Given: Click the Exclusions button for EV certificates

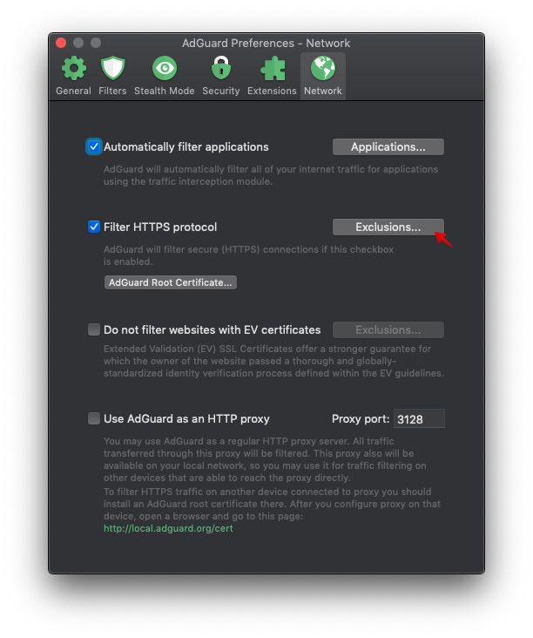Looking at the screenshot, I should (388, 330).
